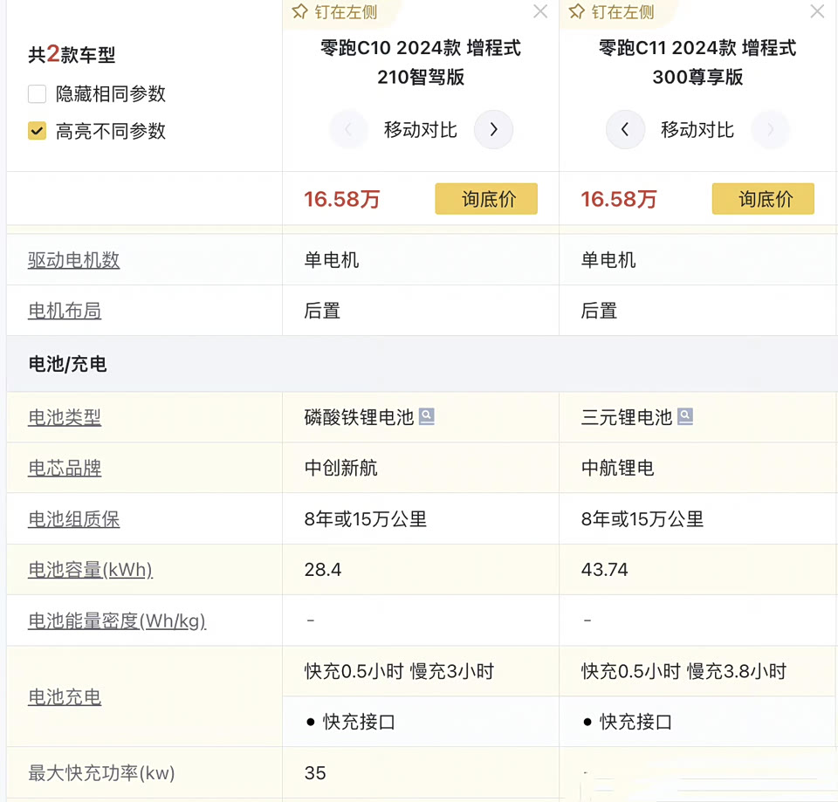The height and width of the screenshot is (802, 838).
Task: Move 零跑C11 column left with arrow
Action: [625, 130]
